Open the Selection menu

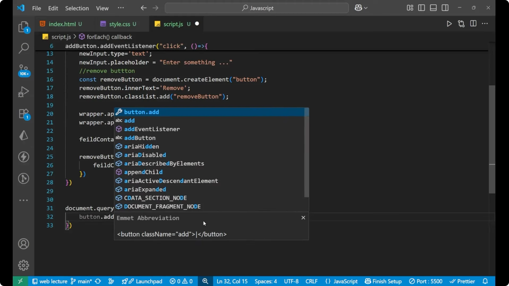[77, 8]
